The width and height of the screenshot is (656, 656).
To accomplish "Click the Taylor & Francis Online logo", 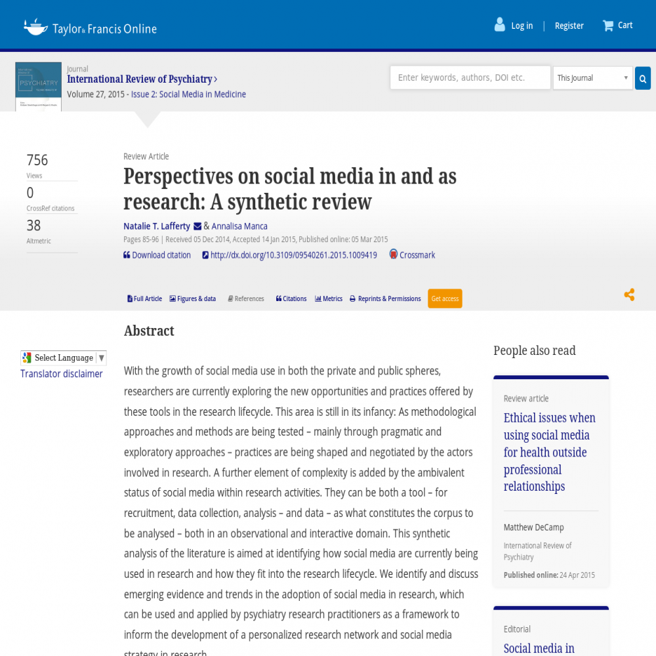I will click(x=90, y=27).
